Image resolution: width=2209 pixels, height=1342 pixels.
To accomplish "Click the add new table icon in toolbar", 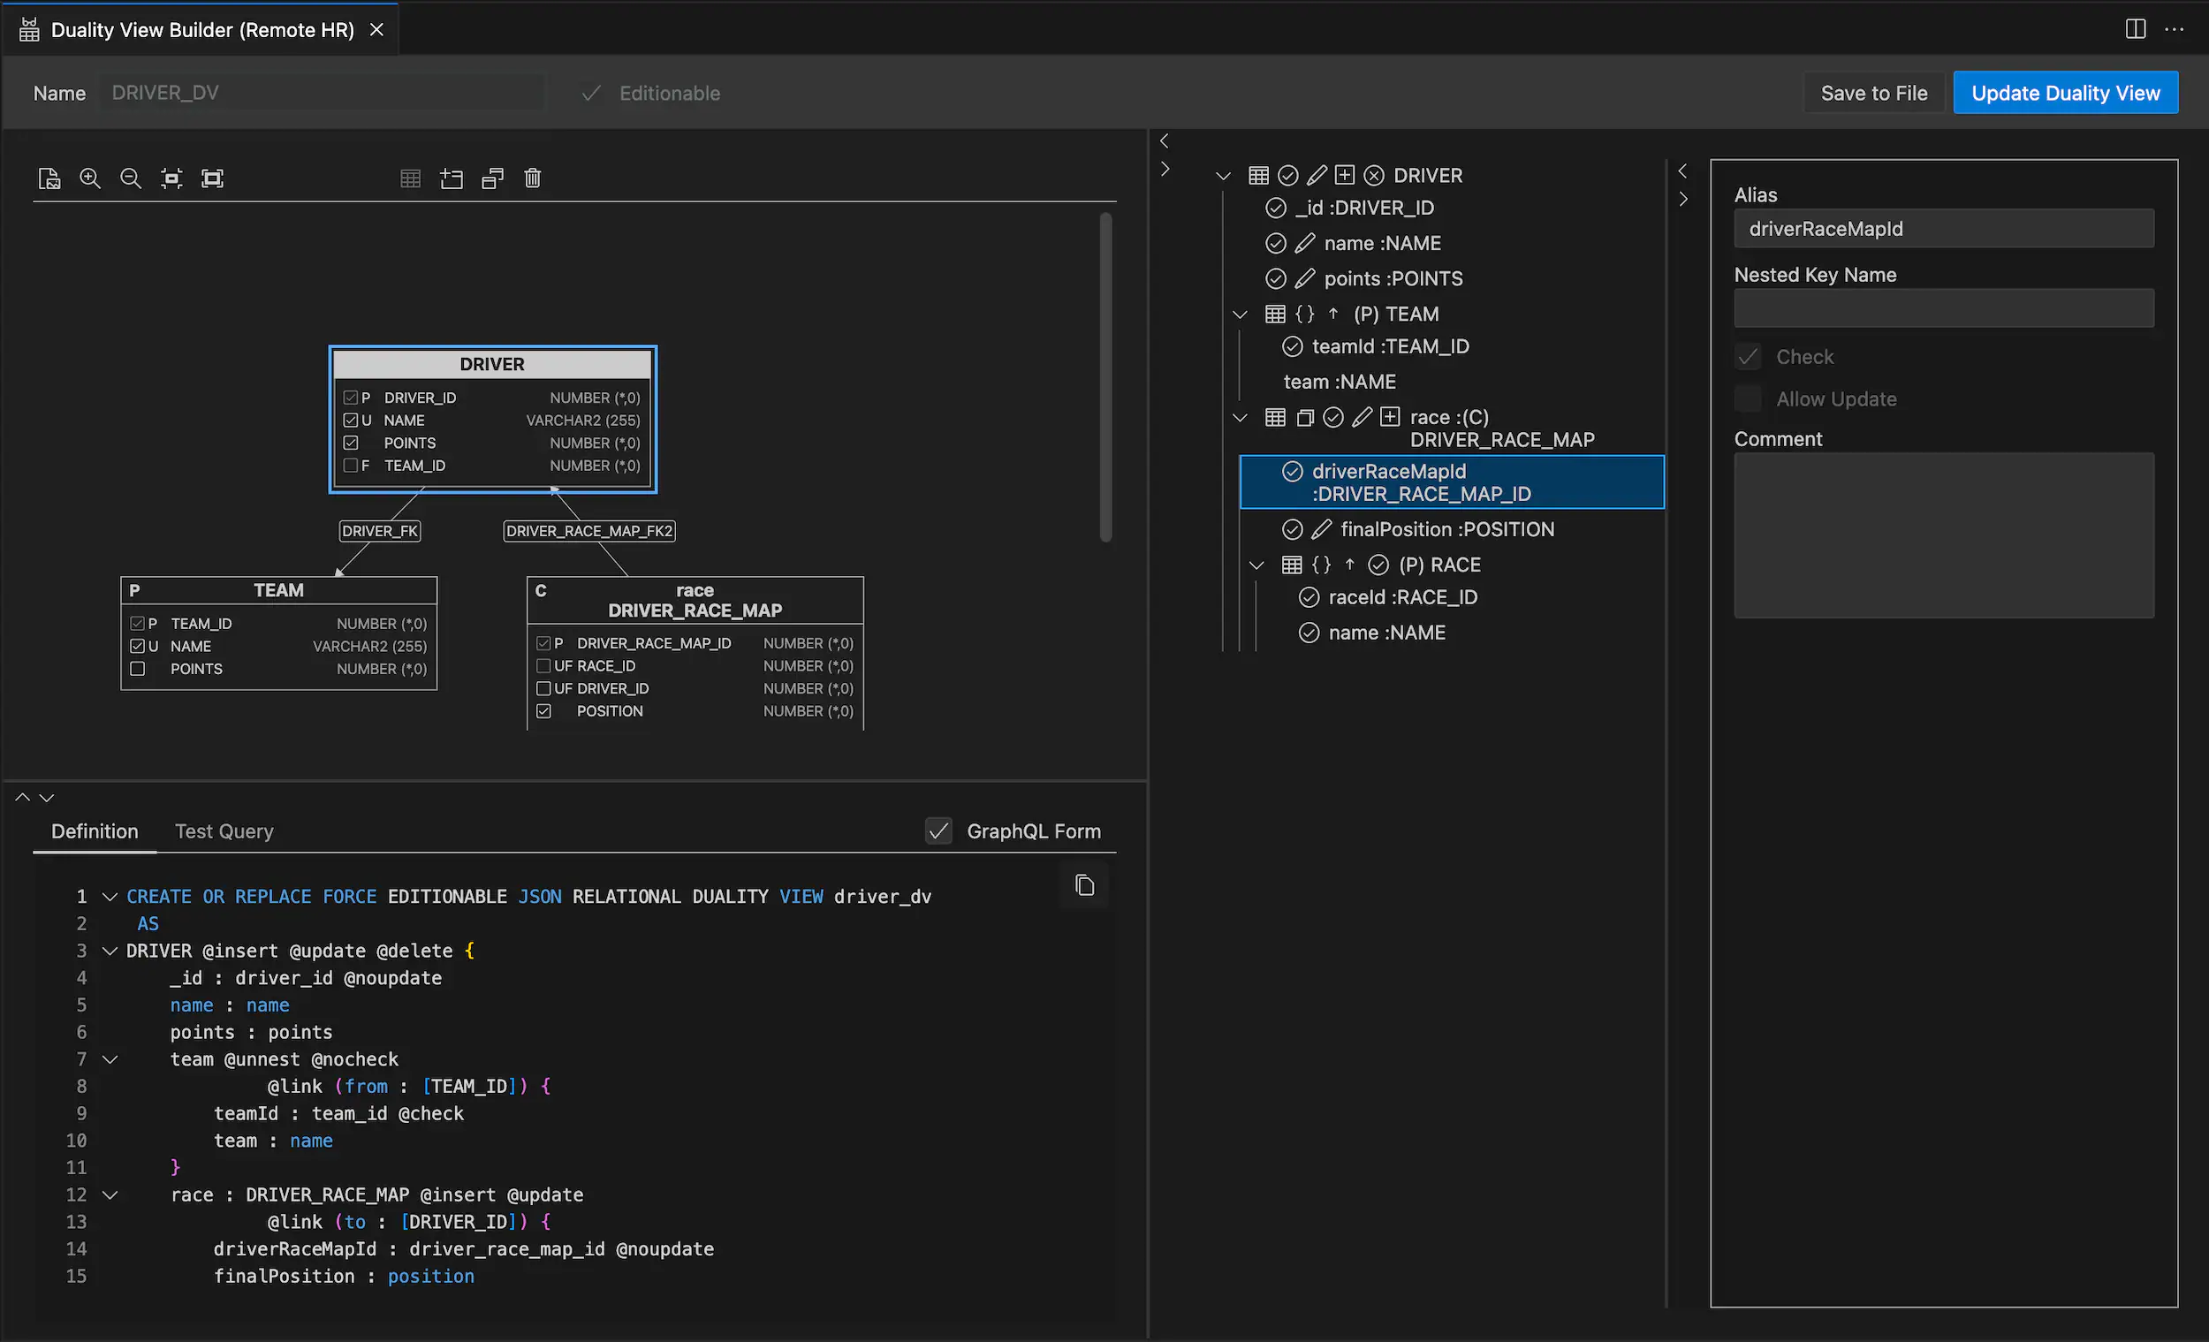I will (452, 178).
